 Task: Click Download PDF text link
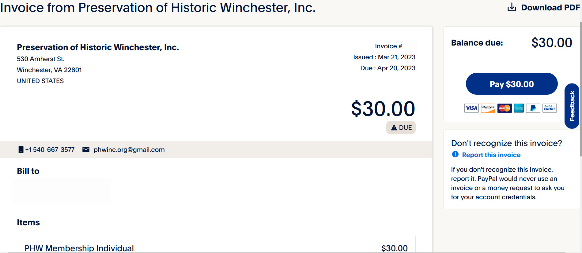point(550,7)
